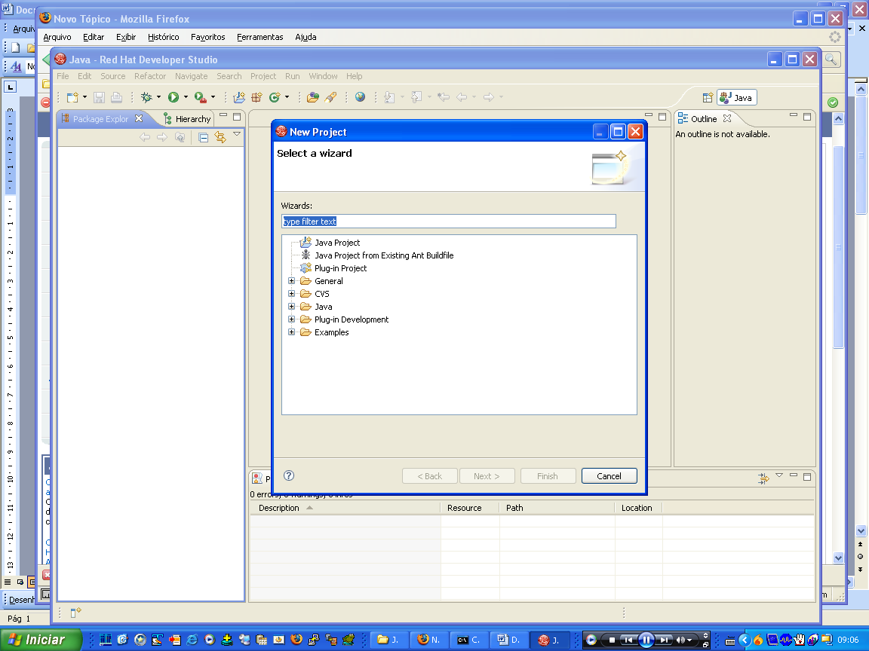Click the Java perspective button
This screenshot has width=869, height=651.
(x=736, y=98)
